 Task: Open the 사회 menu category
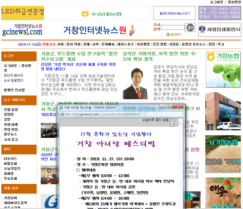(60, 44)
